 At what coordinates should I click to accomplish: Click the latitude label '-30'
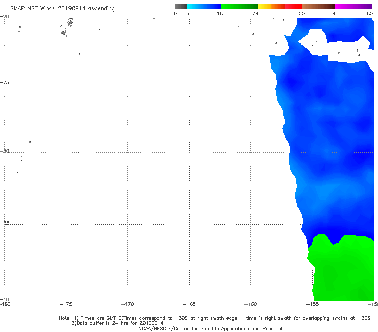pyautogui.click(x=5, y=151)
